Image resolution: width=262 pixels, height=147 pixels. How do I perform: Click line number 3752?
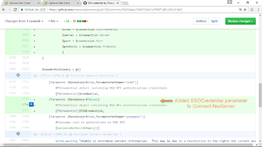(25, 82)
